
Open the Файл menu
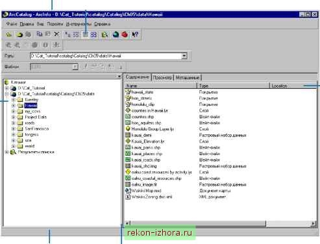pyautogui.click(x=11, y=24)
